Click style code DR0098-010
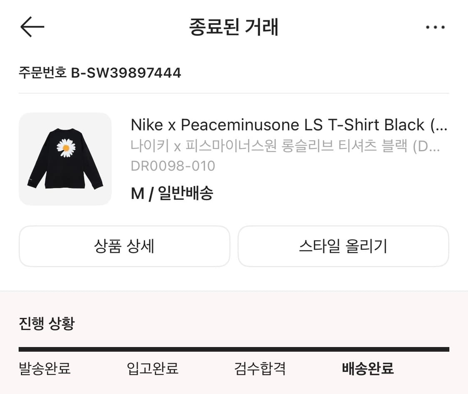The height and width of the screenshot is (394, 468). point(173,166)
